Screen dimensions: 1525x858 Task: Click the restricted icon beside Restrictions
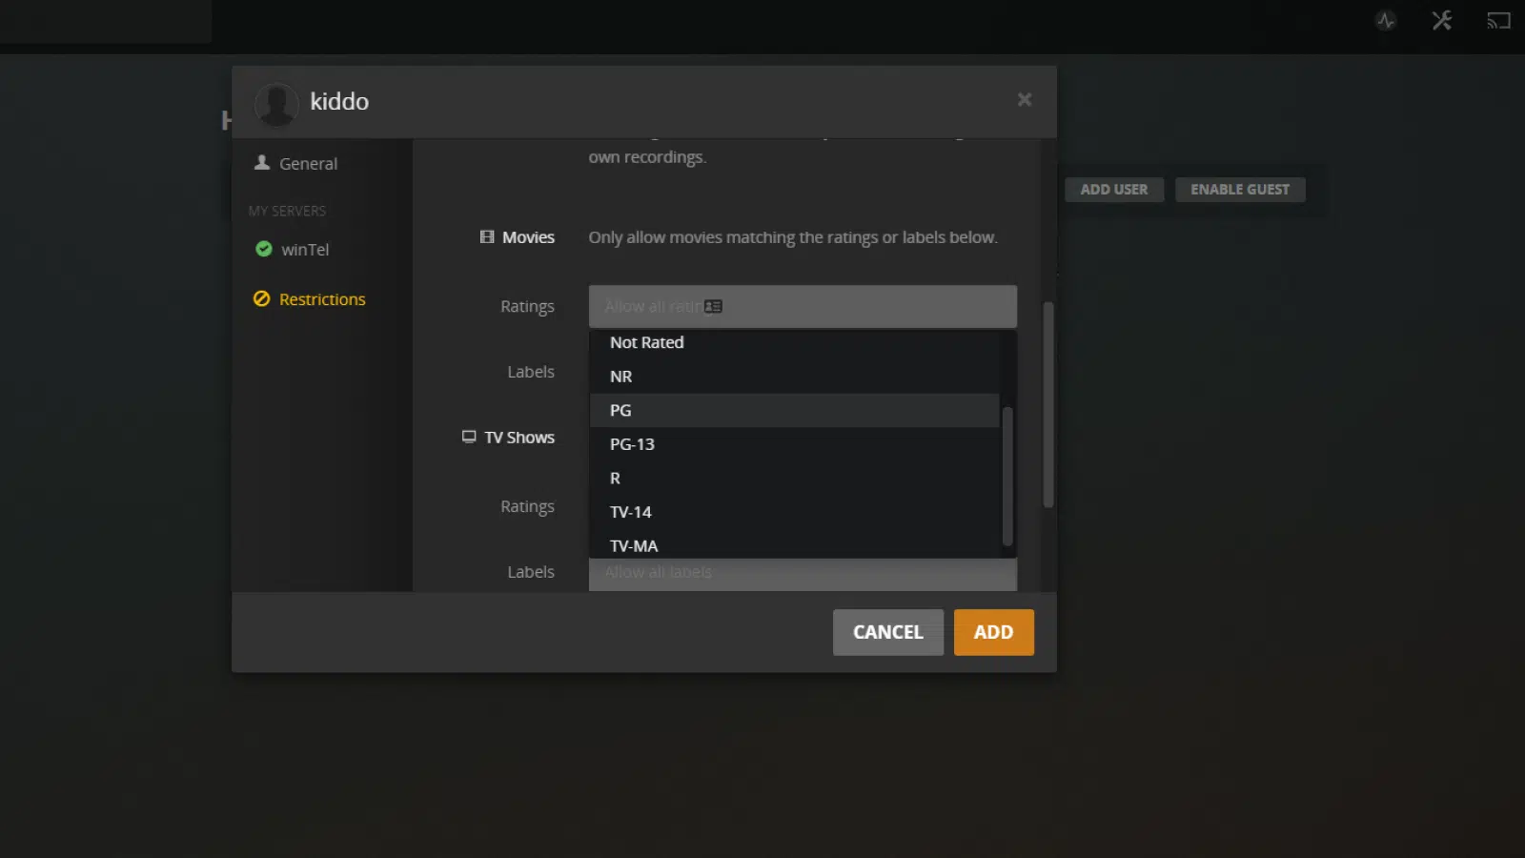click(262, 298)
